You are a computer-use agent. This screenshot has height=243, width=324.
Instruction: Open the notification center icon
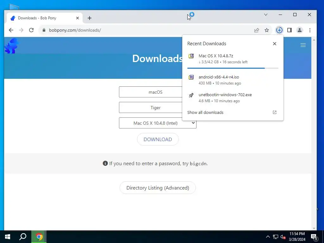click(314, 237)
